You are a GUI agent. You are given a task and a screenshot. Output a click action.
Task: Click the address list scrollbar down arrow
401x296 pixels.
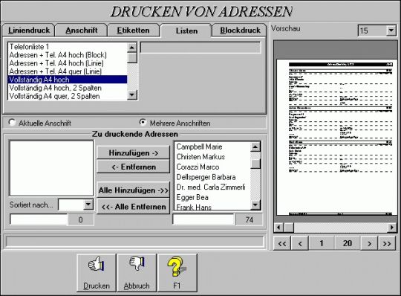tap(255, 205)
